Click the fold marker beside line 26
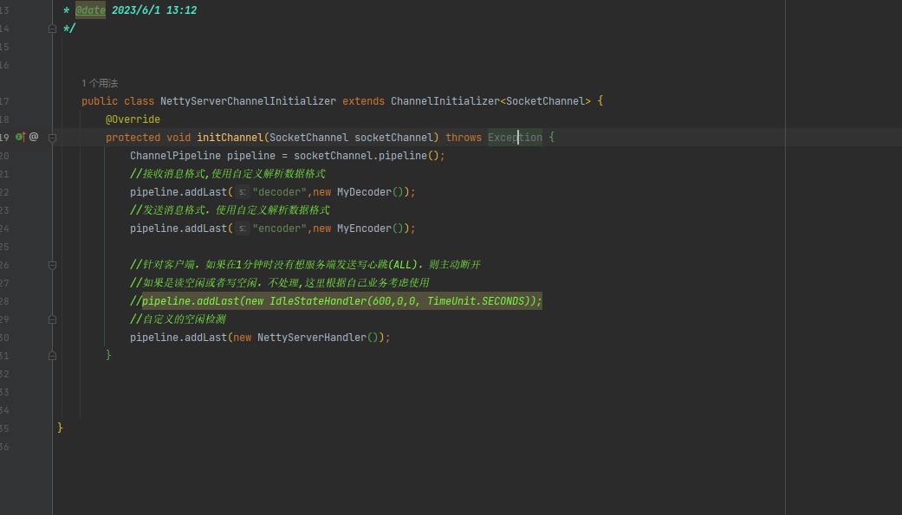This screenshot has height=515, width=902. coord(52,264)
